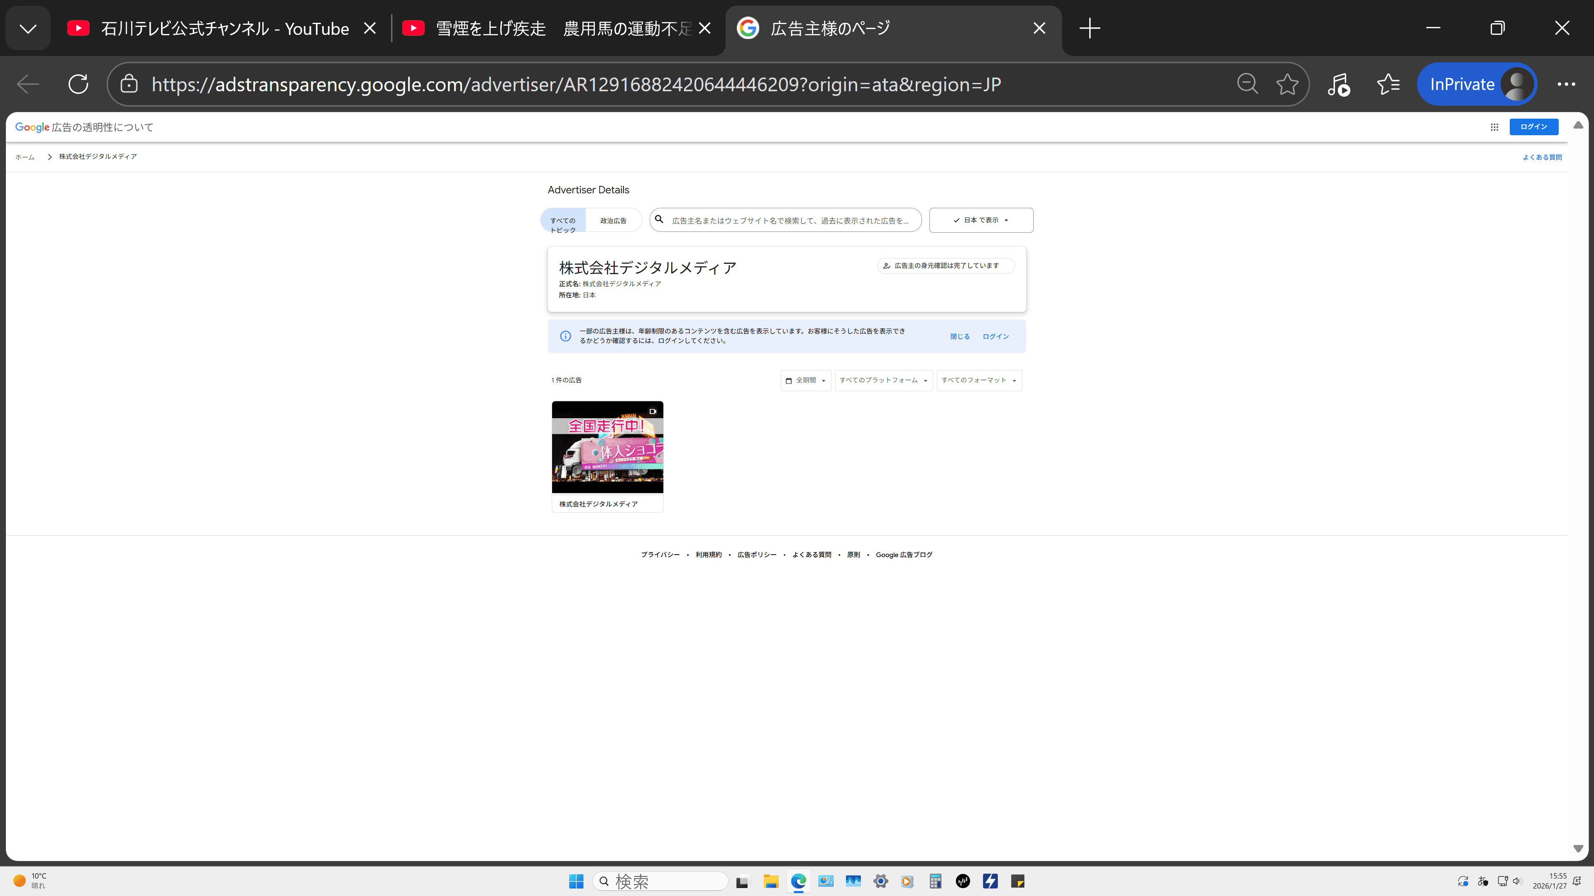Image resolution: width=1594 pixels, height=896 pixels.
Task: Open File Explorer from the taskbar
Action: click(770, 881)
